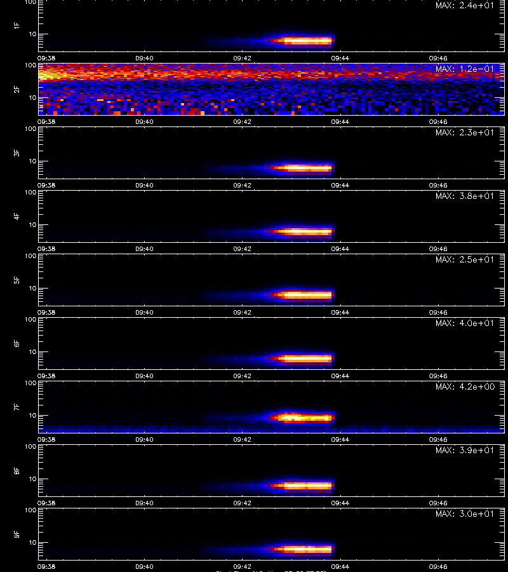Select the MAX: 3.8e+01 annotation
The image size is (508, 572).
pos(465,196)
